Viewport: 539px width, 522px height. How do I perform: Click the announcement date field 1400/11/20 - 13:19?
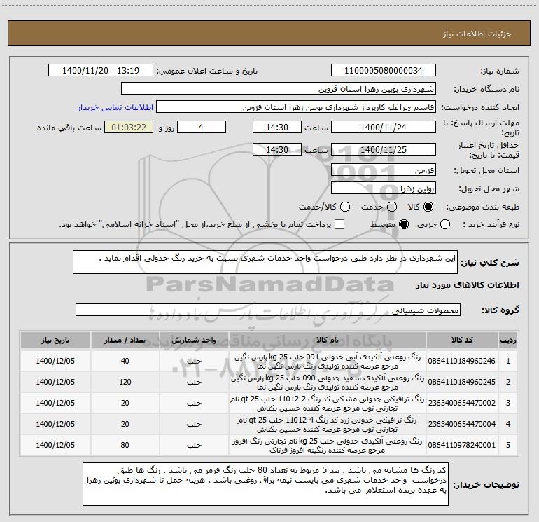click(x=101, y=71)
